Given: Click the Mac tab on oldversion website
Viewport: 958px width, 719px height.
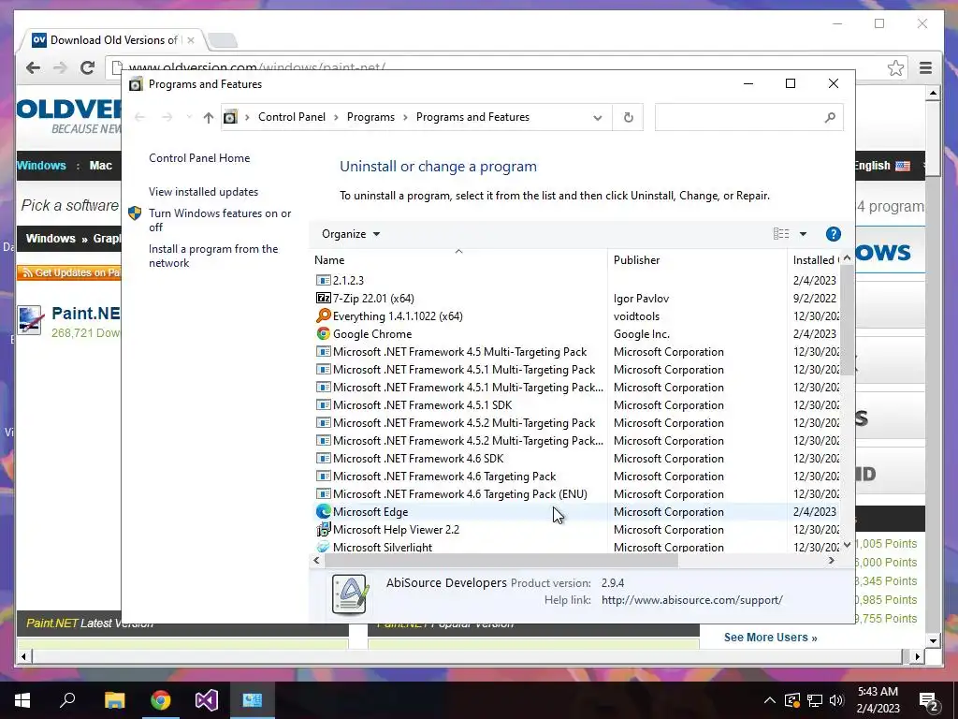Looking at the screenshot, I should [x=101, y=165].
